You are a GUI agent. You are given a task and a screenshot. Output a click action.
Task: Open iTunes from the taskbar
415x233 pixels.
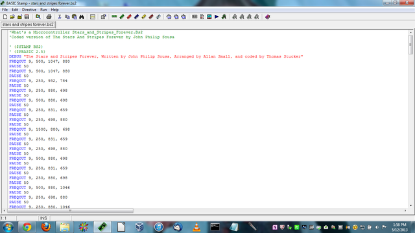(x=159, y=227)
